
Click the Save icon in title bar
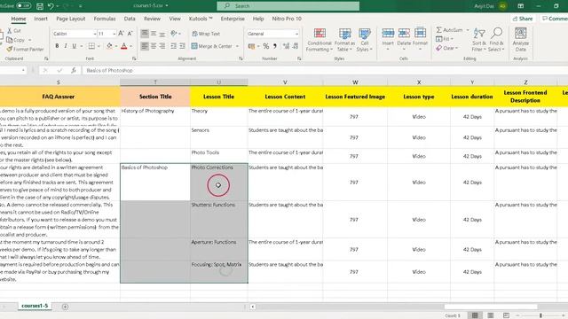point(40,6)
